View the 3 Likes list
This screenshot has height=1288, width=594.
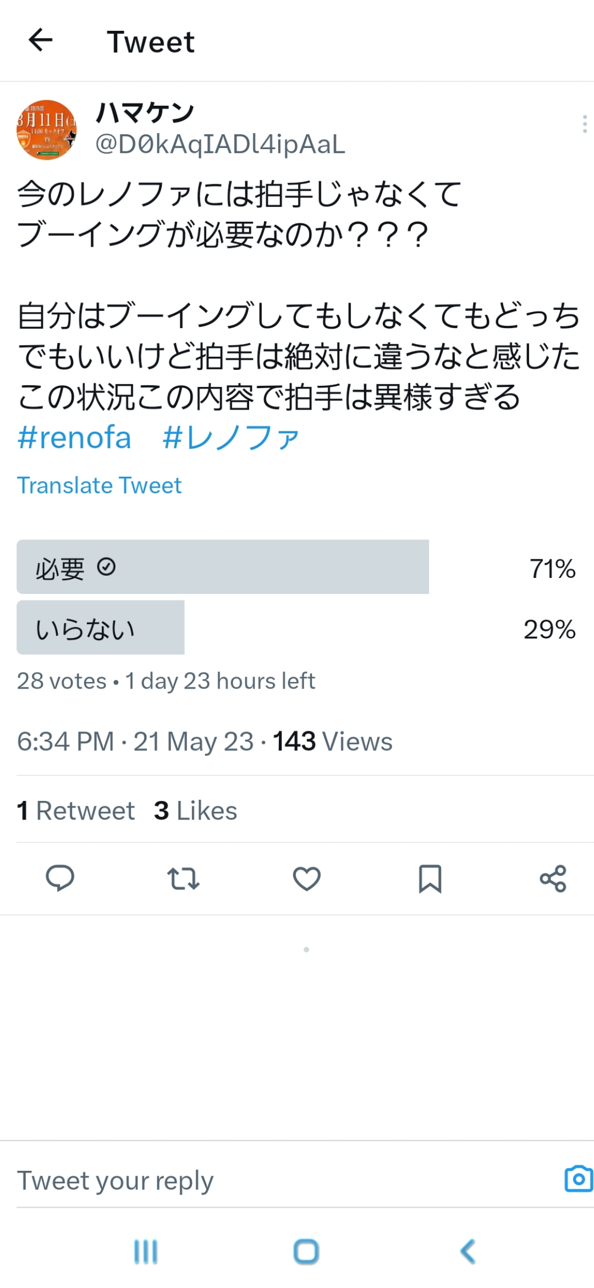[x=195, y=810]
